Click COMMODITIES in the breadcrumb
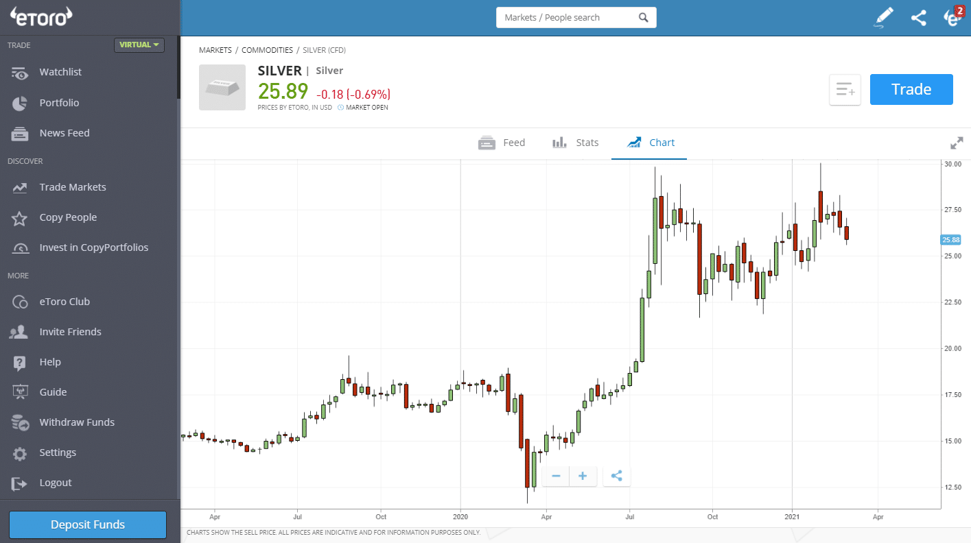 (x=267, y=50)
